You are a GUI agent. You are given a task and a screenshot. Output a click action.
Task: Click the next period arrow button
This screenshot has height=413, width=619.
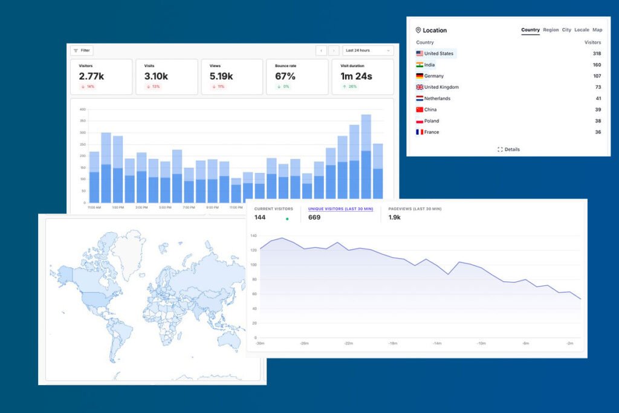coord(333,50)
